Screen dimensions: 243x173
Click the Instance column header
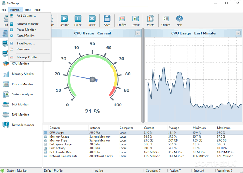[x=103, y=128]
